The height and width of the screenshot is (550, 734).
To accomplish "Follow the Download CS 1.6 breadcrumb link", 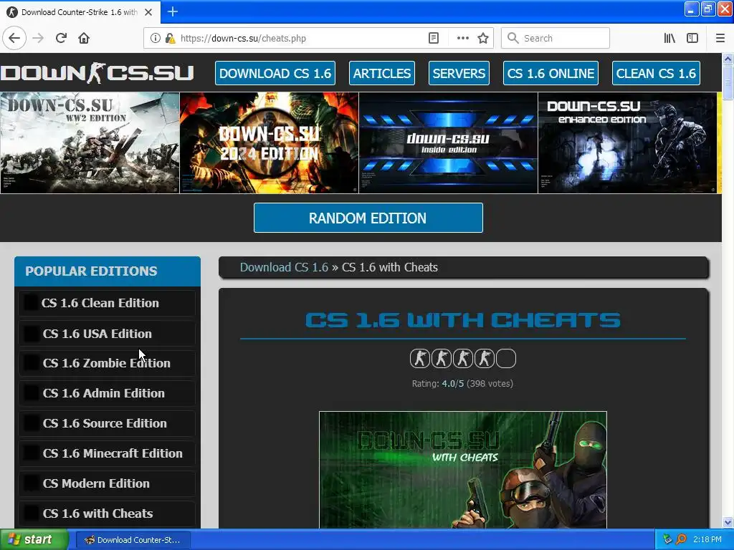I will pyautogui.click(x=284, y=267).
